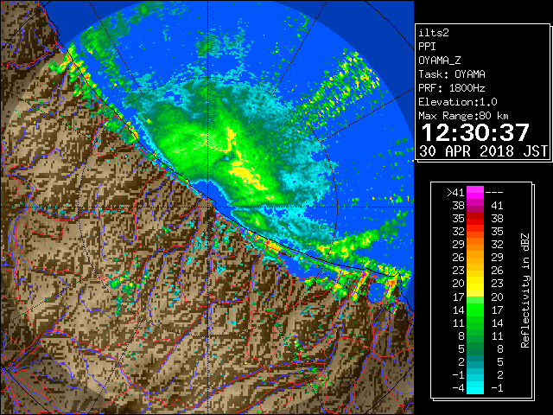Click the 'Max Range:80 km' line
The height and width of the screenshot is (415, 553).
463,116
